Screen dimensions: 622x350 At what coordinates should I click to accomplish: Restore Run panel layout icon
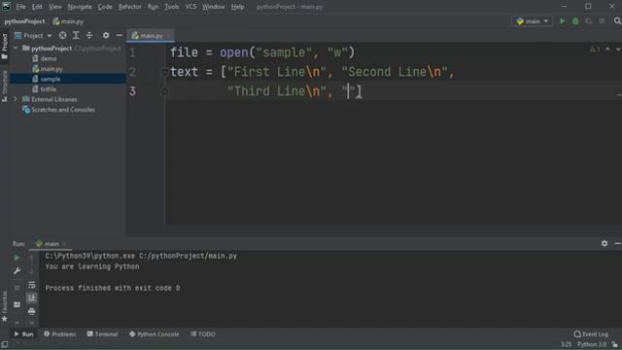[x=17, y=304]
